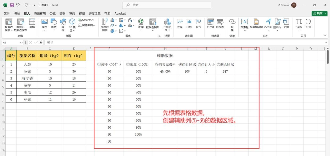The width and height of the screenshot is (330, 156).
Task: Open Recommended PivotTables (推荐的数据透视表)
Action: pyautogui.click(x=20, y=25)
